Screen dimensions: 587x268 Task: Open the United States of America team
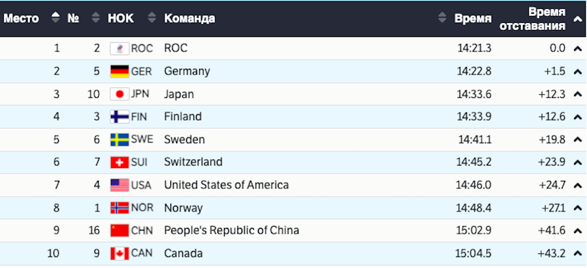click(226, 185)
